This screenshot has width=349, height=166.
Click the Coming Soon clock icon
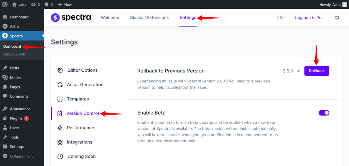click(x=60, y=156)
